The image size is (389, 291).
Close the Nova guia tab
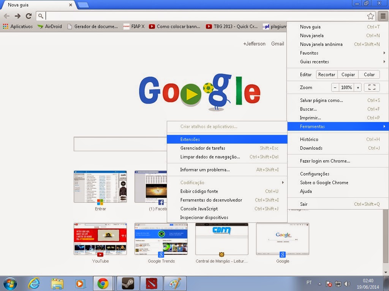coord(71,5)
